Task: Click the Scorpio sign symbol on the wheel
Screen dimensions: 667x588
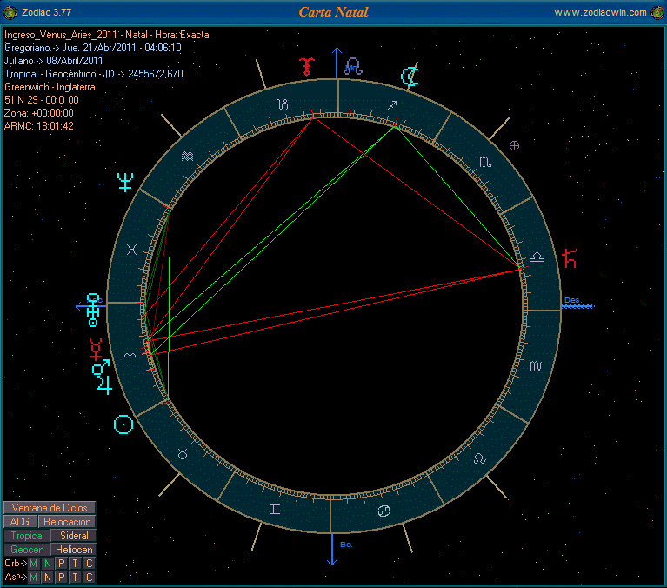Action: pos(485,162)
